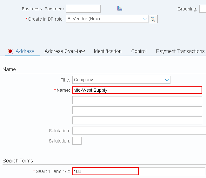Click the fourth name line field
Image resolution: width=206 pixels, height=178 pixels.
point(137,120)
